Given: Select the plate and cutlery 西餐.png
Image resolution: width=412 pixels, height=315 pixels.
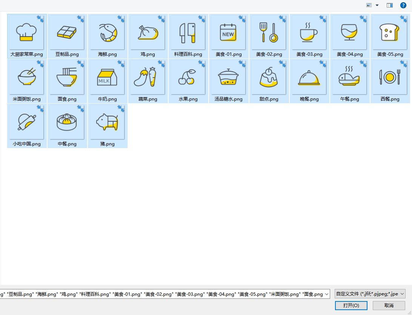Looking at the screenshot, I should [x=390, y=78].
